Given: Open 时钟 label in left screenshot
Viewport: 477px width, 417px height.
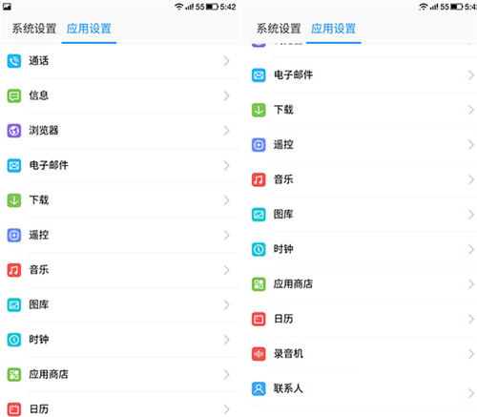Looking at the screenshot, I should tap(39, 340).
